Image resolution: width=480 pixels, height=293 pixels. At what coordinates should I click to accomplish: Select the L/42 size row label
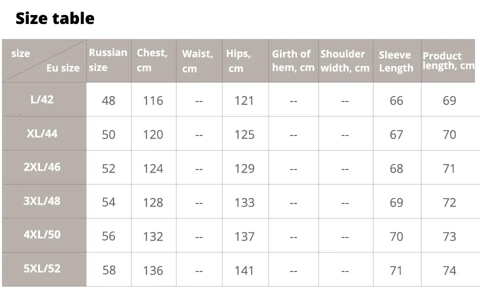(42, 99)
